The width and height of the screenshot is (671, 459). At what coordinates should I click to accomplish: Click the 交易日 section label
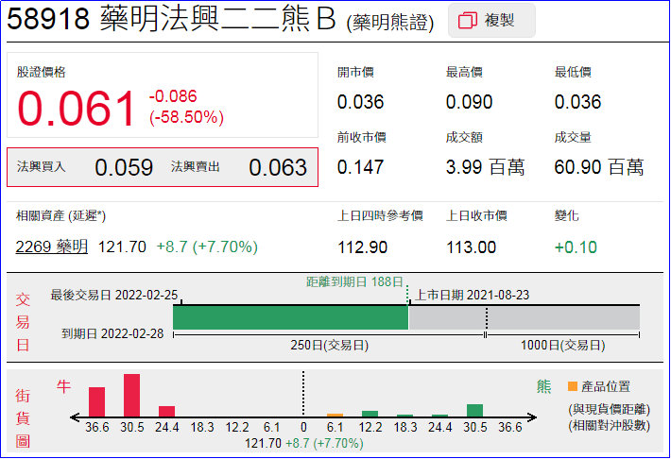pyautogui.click(x=23, y=322)
